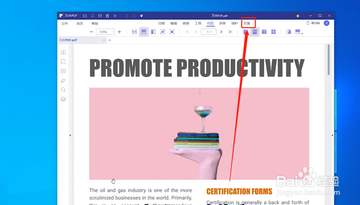Open the 页面 tab
Screen dimensions: 360x205
(x=247, y=24)
